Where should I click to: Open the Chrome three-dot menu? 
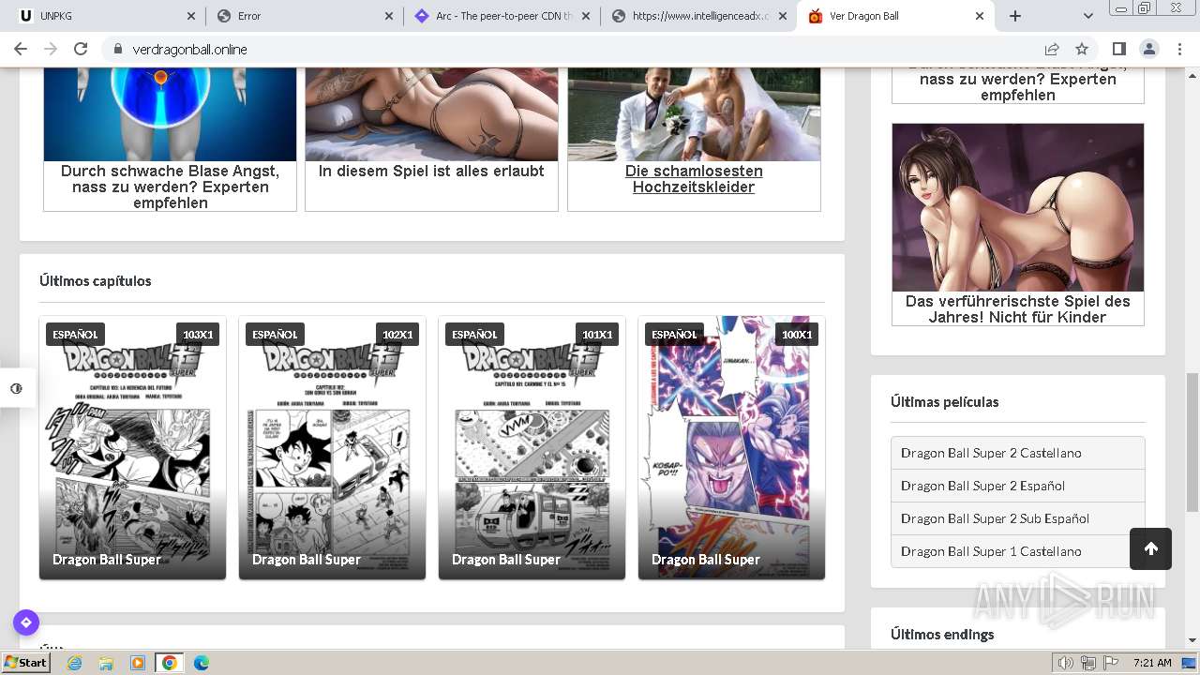tap(1178, 49)
